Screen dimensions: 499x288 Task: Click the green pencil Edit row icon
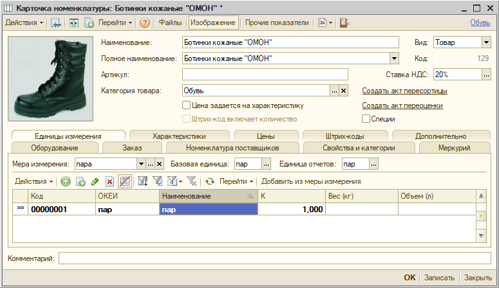(x=95, y=182)
